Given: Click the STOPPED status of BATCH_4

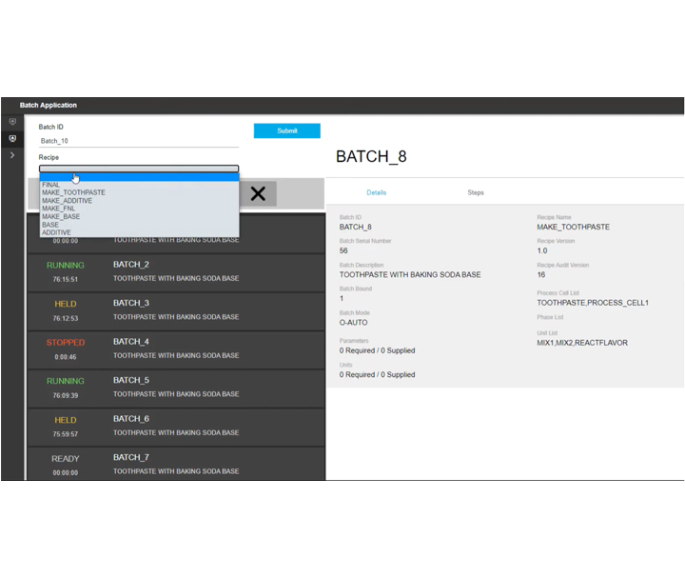Looking at the screenshot, I should coord(66,343).
